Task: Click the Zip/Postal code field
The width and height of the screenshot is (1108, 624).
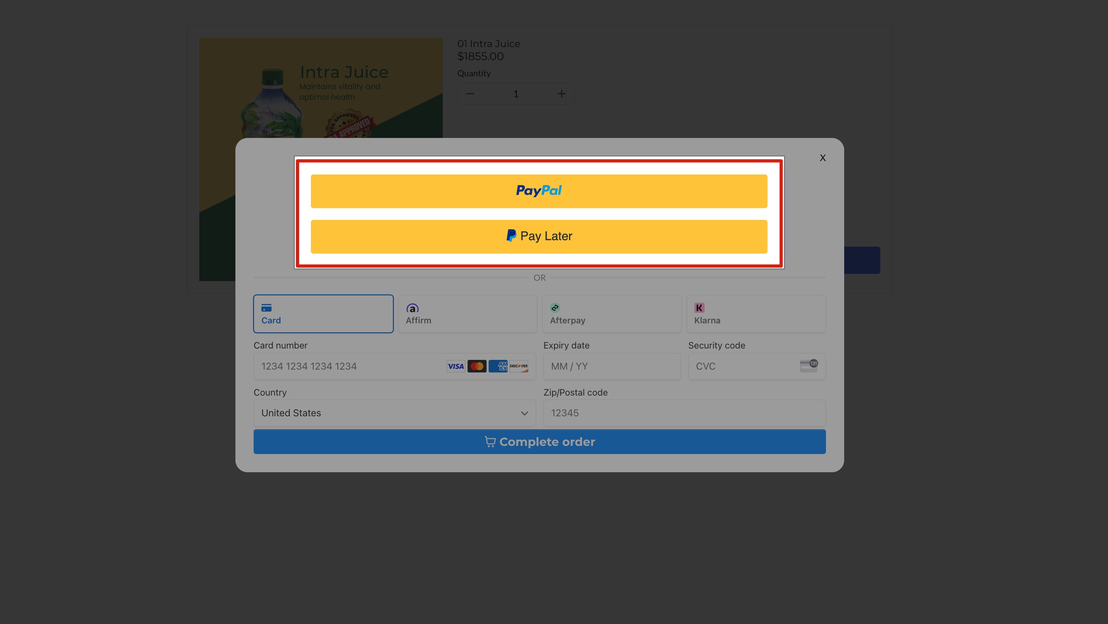Action: coord(684,413)
